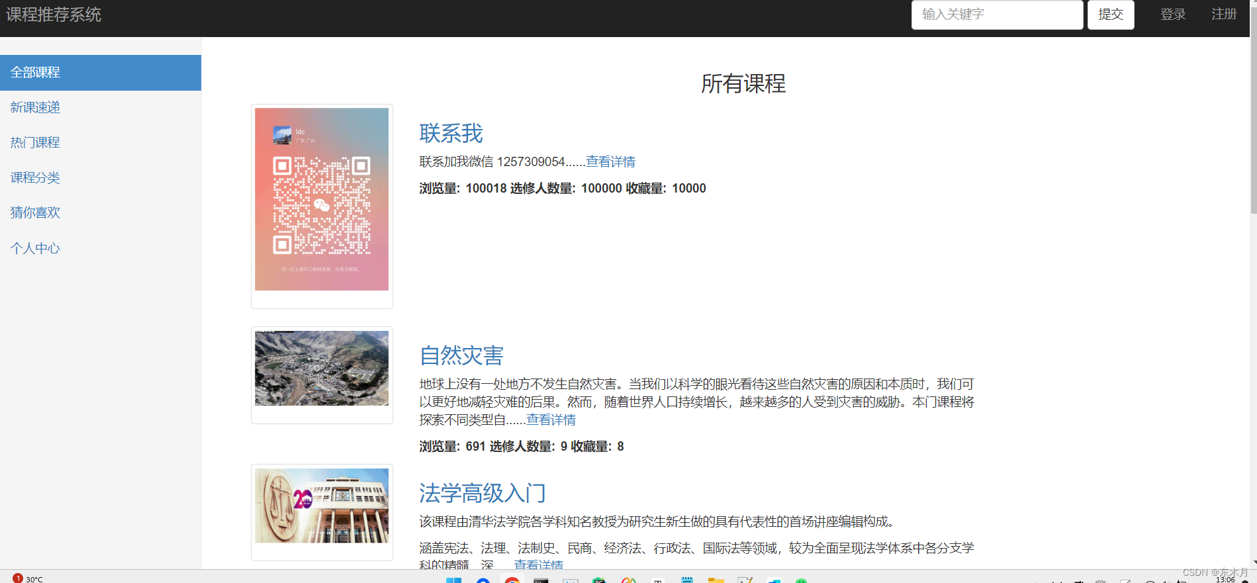
Task: Click the 所有课程 heading
Action: (743, 83)
